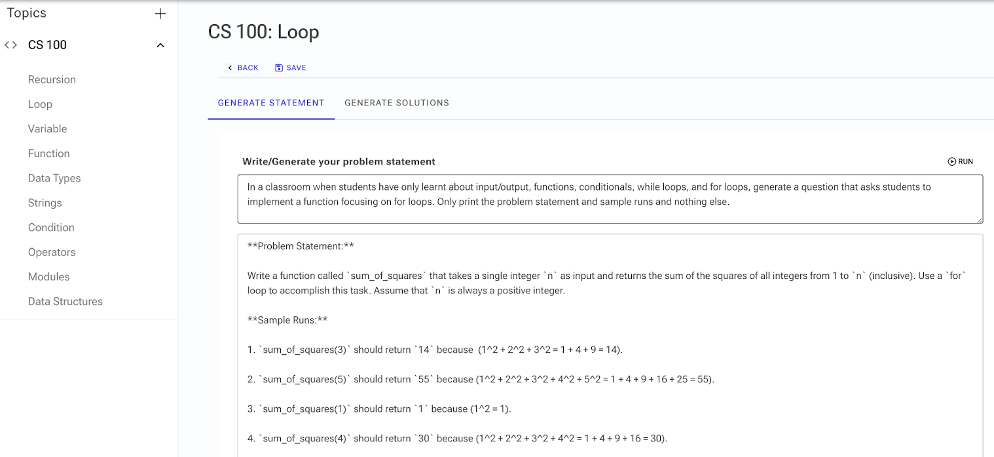Click the Run play icon
The height and width of the screenshot is (457, 994).
tap(951, 162)
